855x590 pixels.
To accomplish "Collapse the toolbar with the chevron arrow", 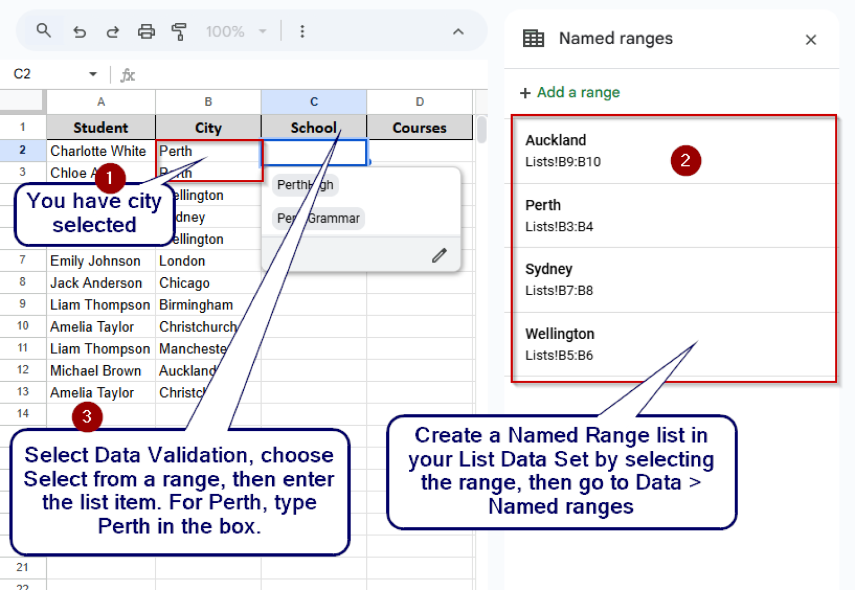I will click(458, 32).
